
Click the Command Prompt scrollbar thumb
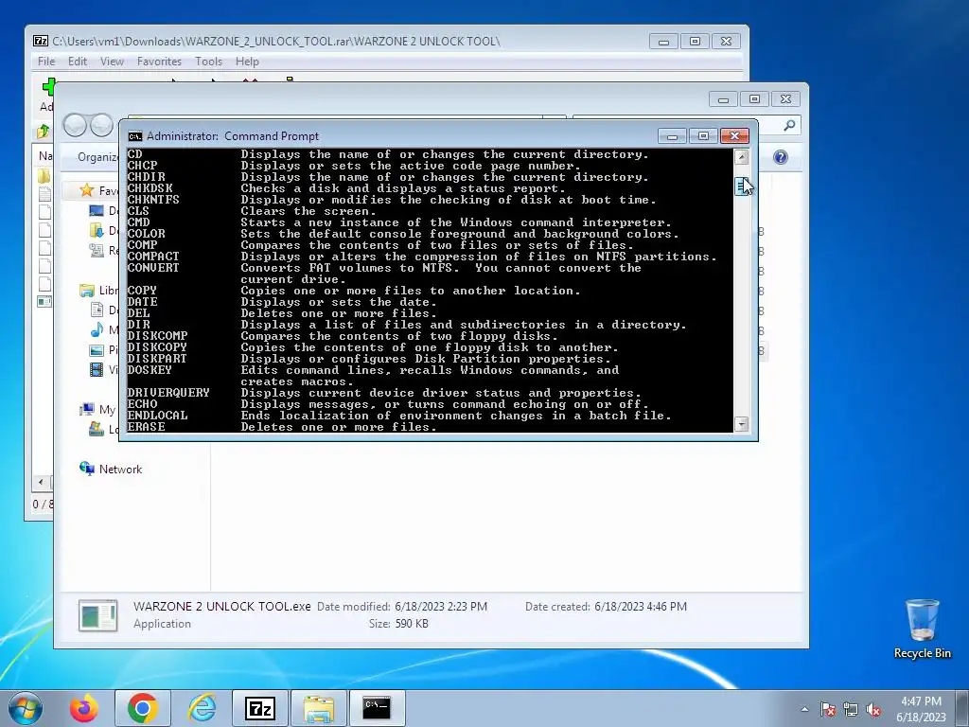741,186
